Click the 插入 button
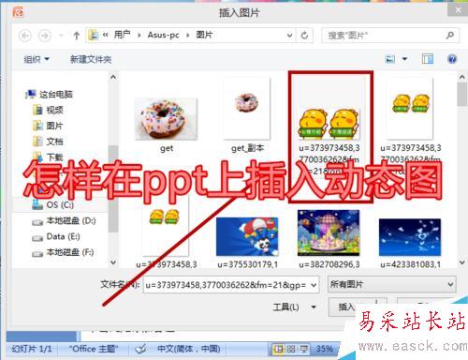 (x=346, y=307)
